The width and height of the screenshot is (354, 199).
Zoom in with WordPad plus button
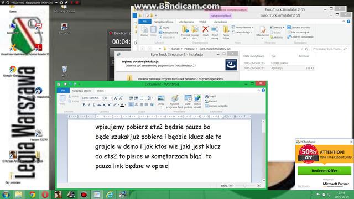click(259, 186)
